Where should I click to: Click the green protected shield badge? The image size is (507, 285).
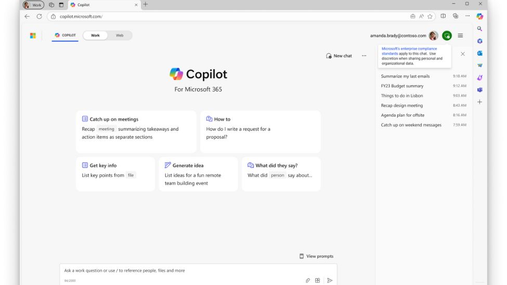447,35
